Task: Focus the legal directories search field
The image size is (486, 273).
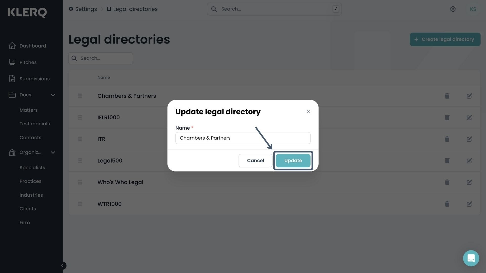Action: (x=100, y=58)
